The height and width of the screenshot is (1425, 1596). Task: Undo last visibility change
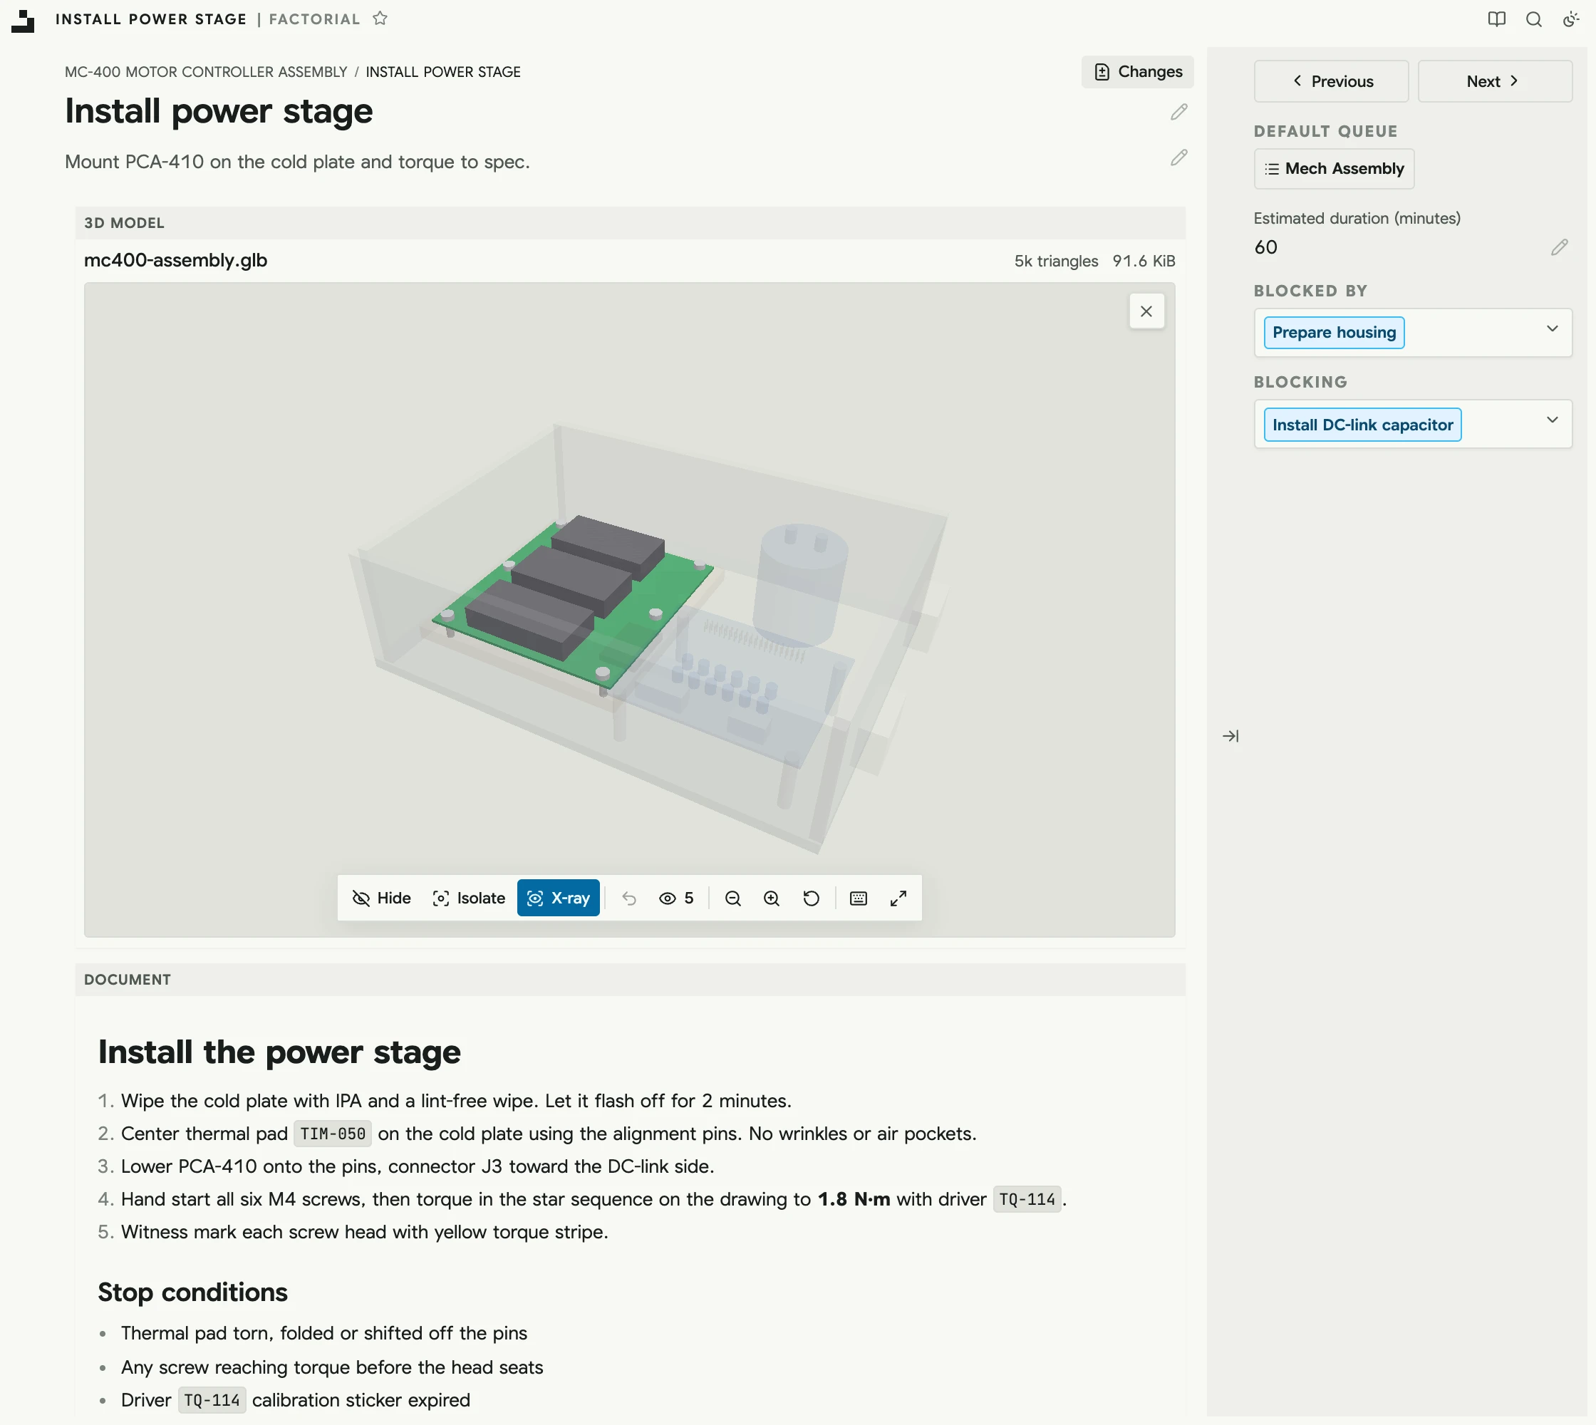point(629,898)
